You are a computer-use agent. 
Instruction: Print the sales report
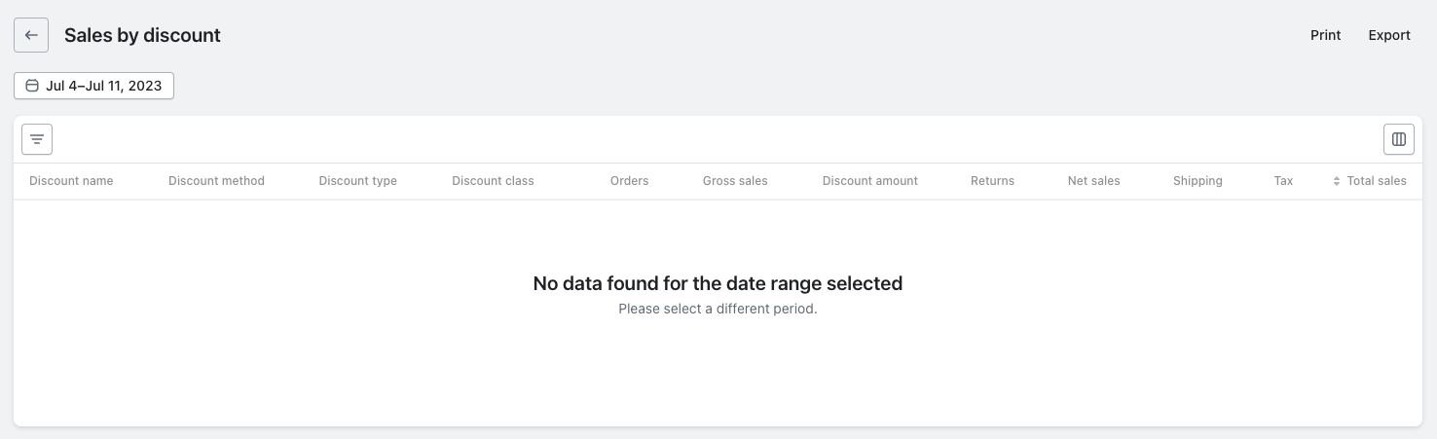click(x=1325, y=35)
